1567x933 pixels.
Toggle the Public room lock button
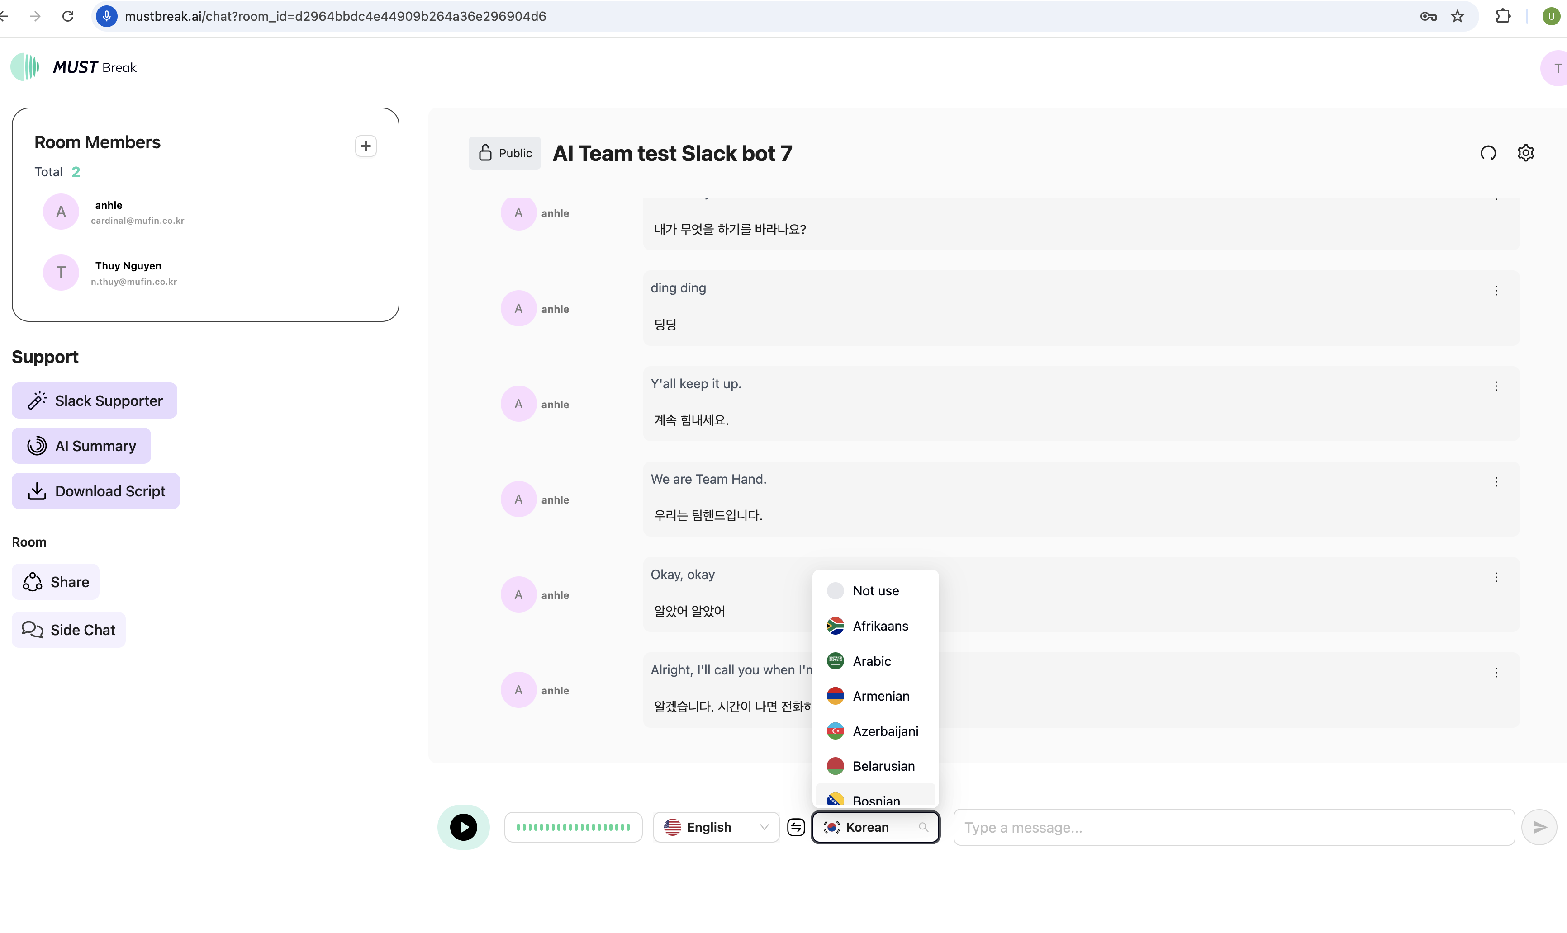[504, 153]
